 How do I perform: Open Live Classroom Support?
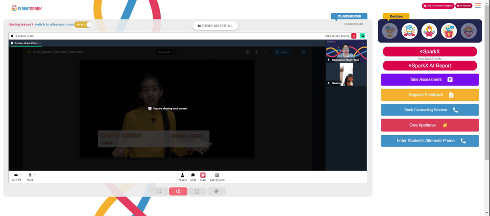pyautogui.click(x=438, y=5)
